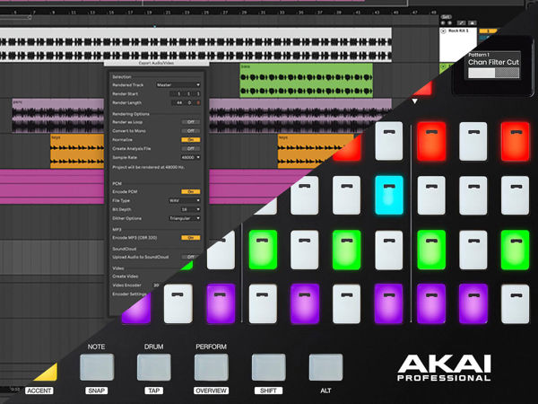538x404 pixels.
Task: Open the Dither Options dropdown
Action: coord(186,217)
